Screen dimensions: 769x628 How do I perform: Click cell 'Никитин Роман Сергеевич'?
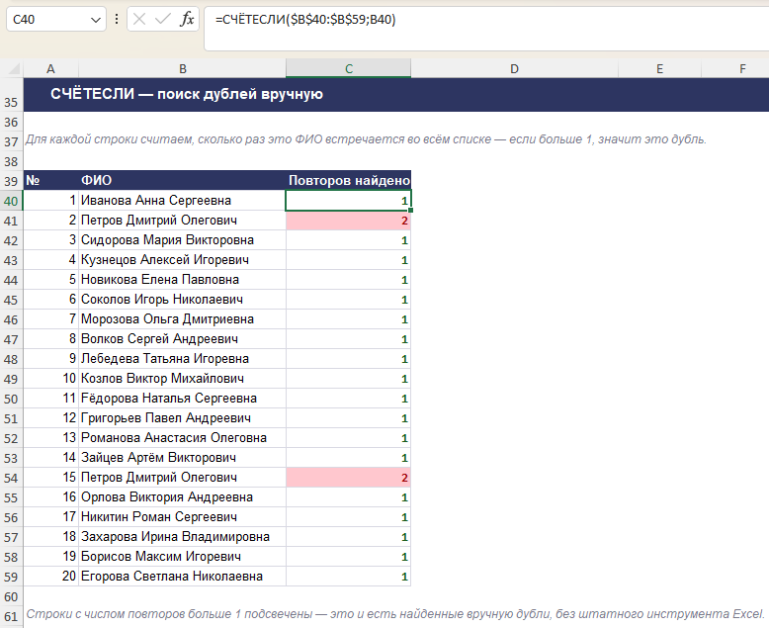pyautogui.click(x=183, y=516)
